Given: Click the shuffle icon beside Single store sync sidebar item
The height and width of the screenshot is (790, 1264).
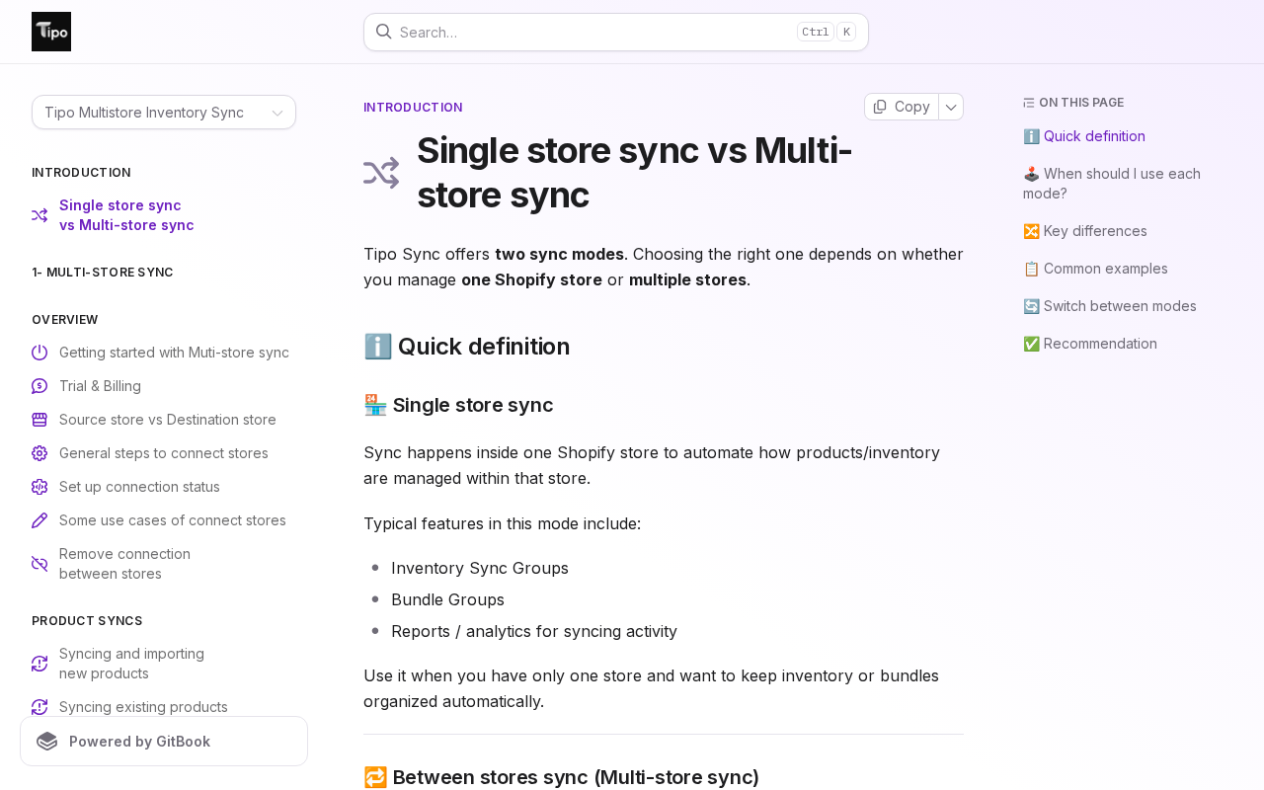Looking at the screenshot, I should [39, 215].
